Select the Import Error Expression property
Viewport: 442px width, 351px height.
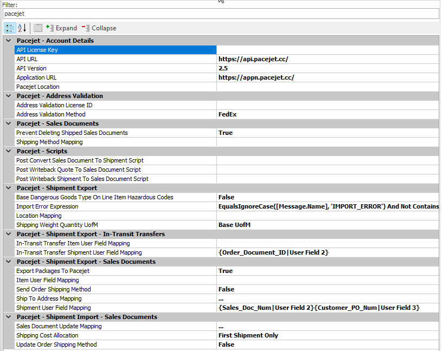115,206
